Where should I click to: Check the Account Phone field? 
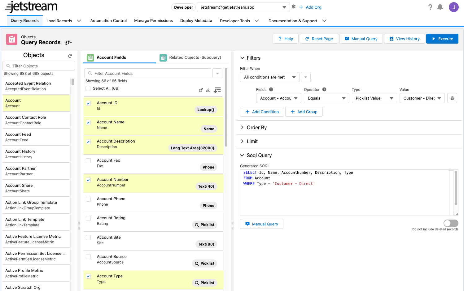pos(88,199)
